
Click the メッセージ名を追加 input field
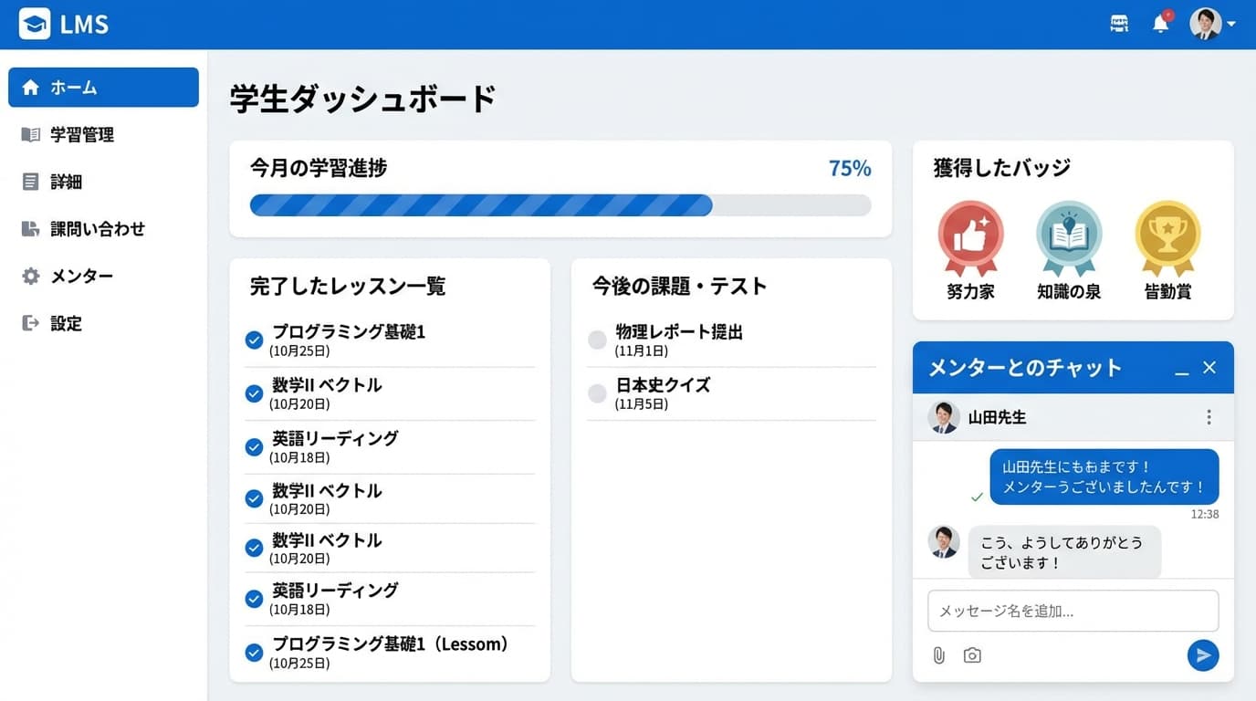coord(1073,611)
